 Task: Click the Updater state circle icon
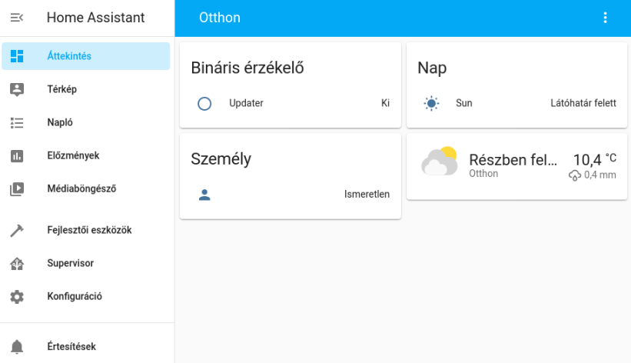[204, 103]
